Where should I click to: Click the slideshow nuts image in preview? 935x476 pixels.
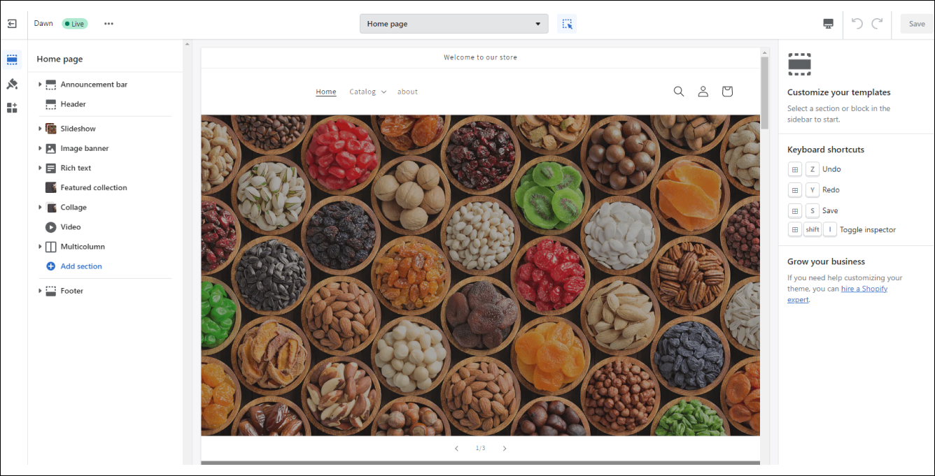point(480,275)
